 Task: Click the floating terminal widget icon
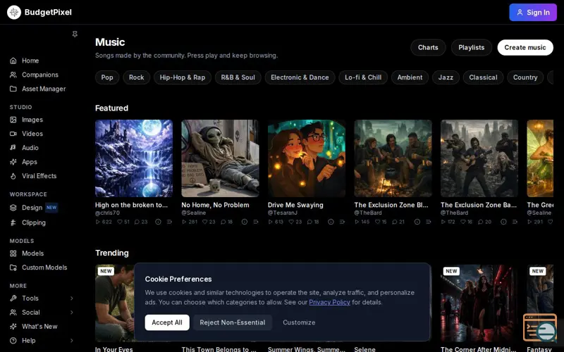coord(540,327)
